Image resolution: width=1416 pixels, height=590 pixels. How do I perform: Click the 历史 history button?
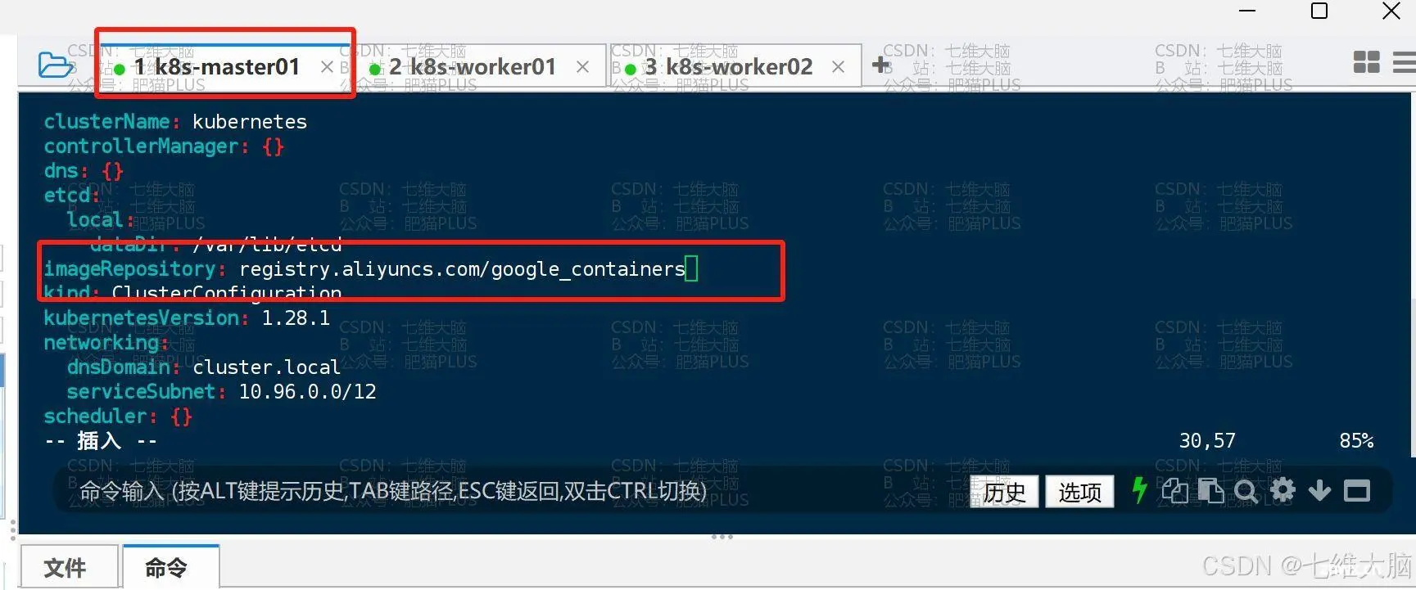coord(1004,492)
